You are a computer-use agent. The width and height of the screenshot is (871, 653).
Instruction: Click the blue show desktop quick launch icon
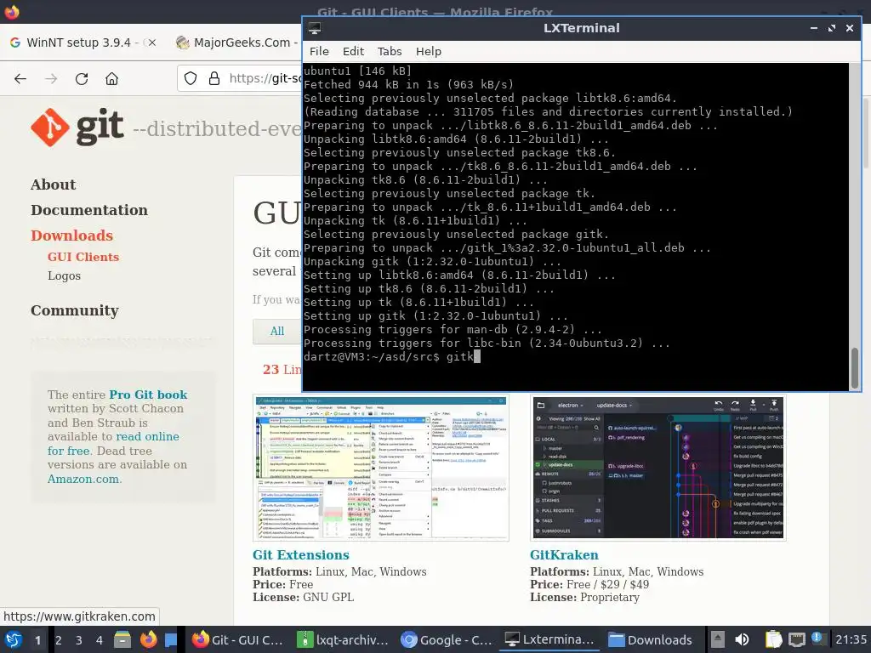coord(171,639)
